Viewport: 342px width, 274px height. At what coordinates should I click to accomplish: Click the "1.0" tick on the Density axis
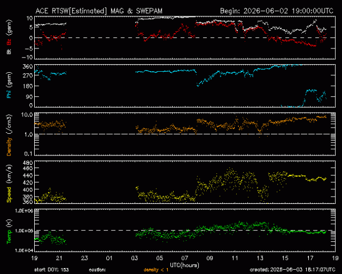28,134
